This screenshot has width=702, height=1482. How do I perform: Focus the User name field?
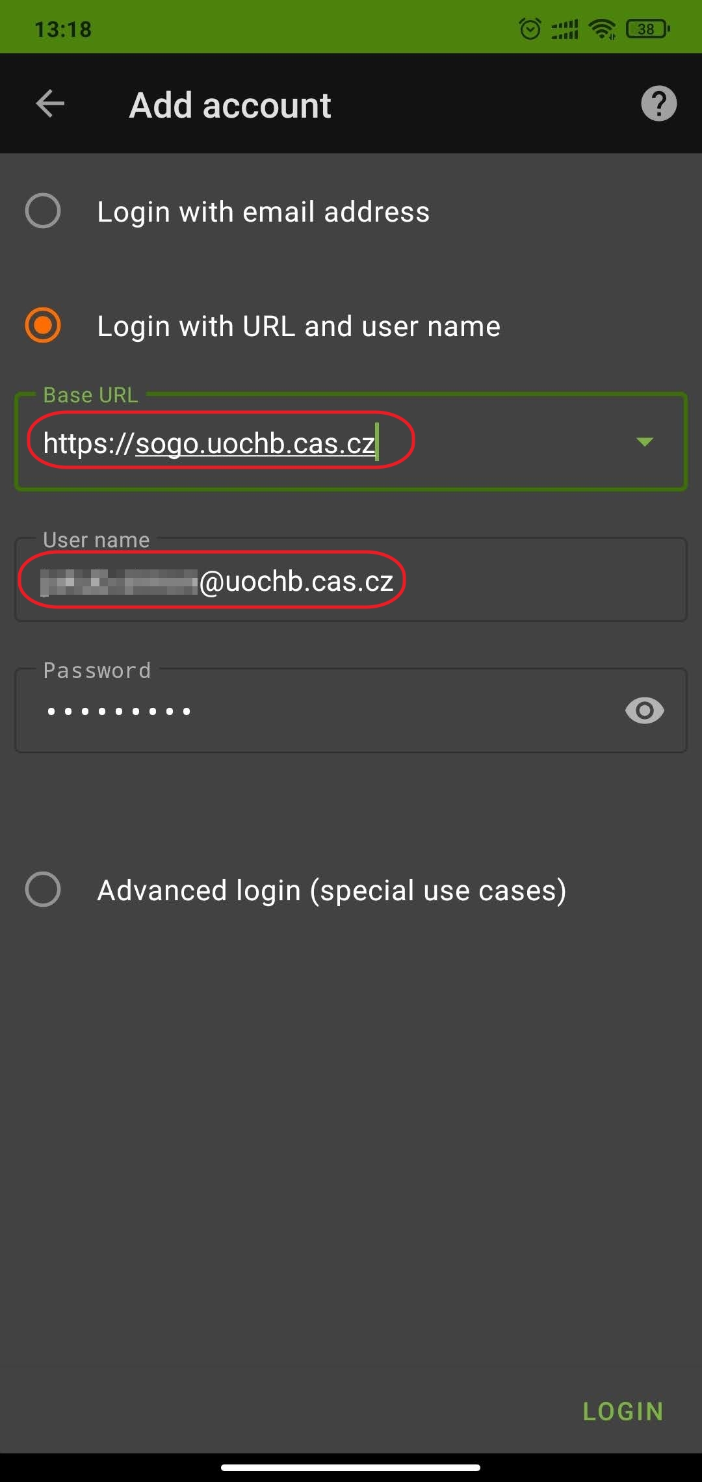(351, 580)
